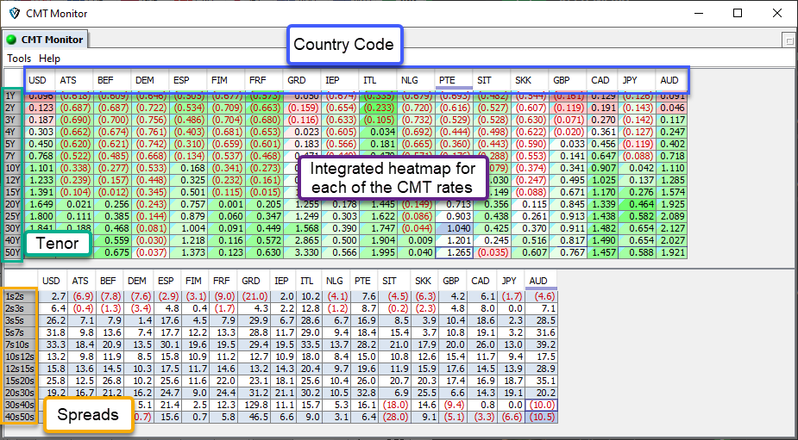798x440 pixels.
Task: Click the GRD 30s40s spread cell 129.8
Action: (254, 405)
